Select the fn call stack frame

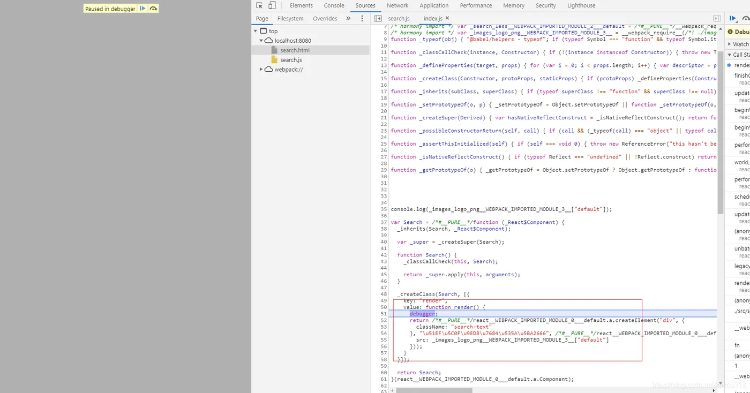tap(738, 345)
